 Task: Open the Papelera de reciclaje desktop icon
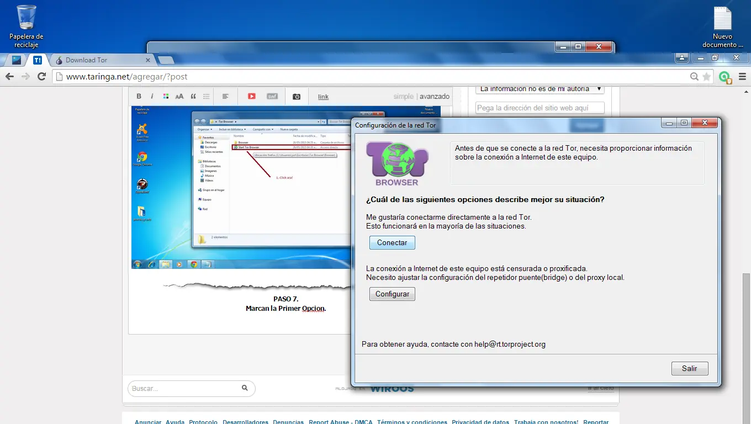[x=27, y=26]
